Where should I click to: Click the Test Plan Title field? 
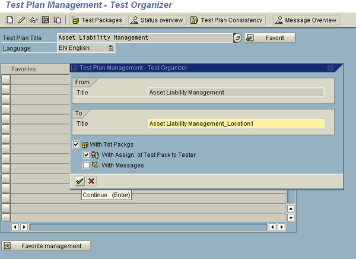coord(145,38)
